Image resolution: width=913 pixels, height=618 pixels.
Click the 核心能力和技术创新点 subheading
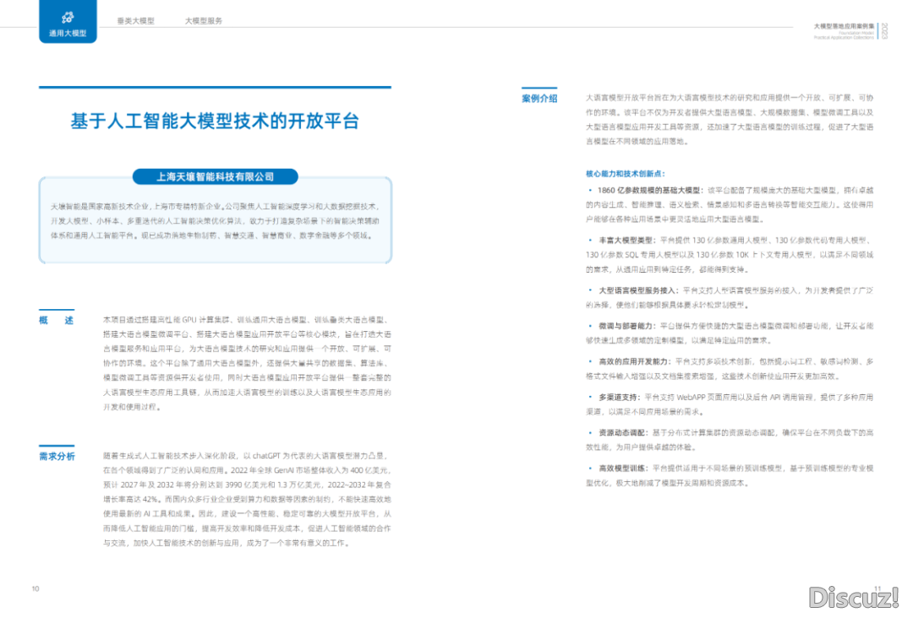(x=625, y=172)
